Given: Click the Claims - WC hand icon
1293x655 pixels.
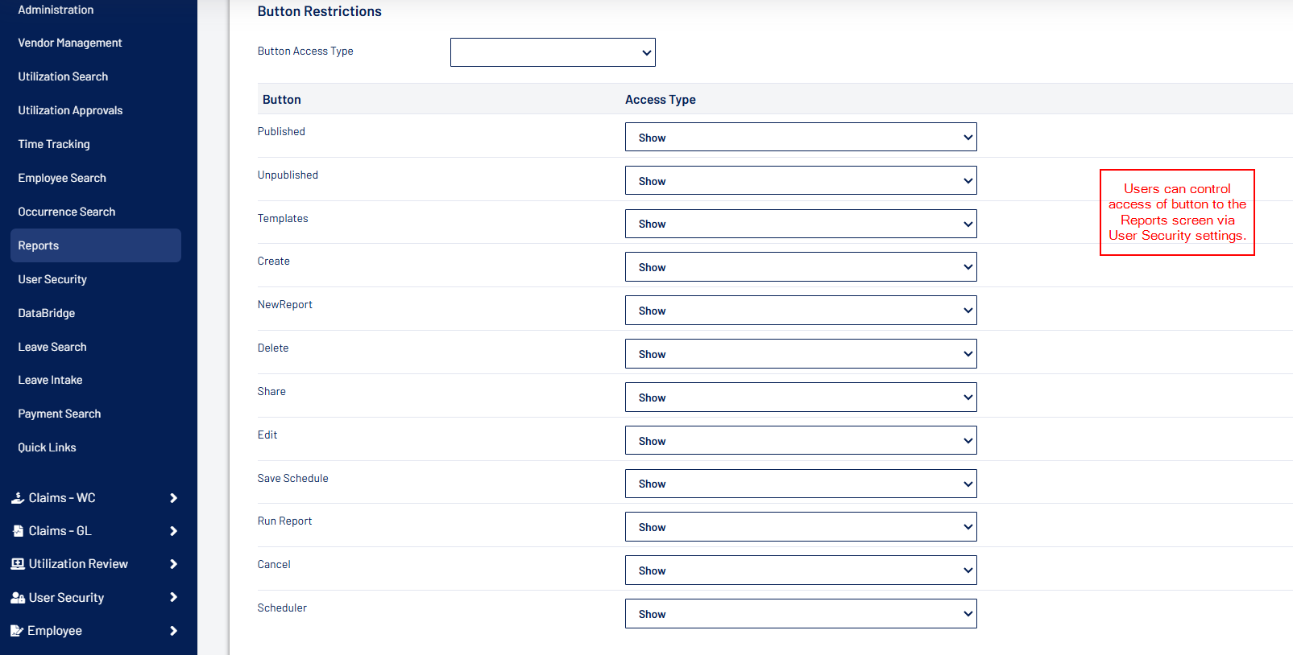Looking at the screenshot, I should pos(17,498).
